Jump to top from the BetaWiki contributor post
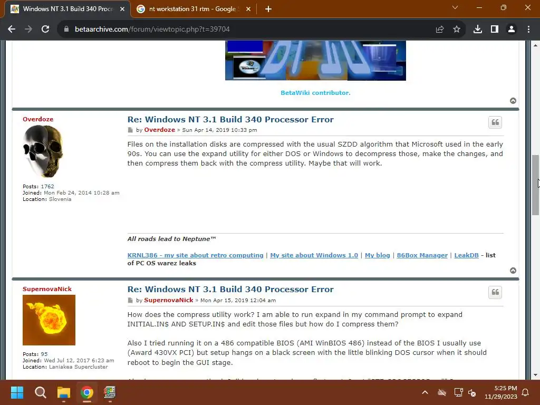540x405 pixels. [513, 101]
